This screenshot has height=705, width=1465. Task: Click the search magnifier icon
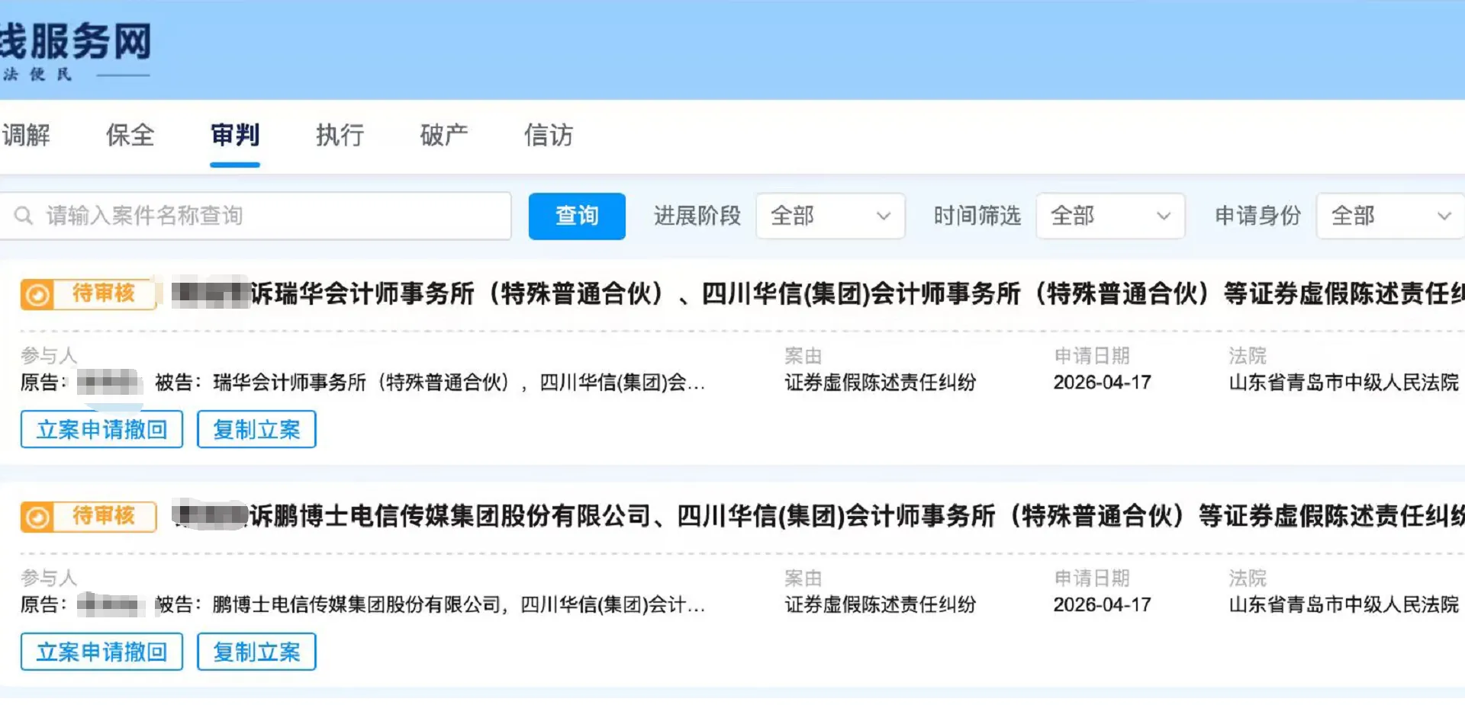(24, 216)
